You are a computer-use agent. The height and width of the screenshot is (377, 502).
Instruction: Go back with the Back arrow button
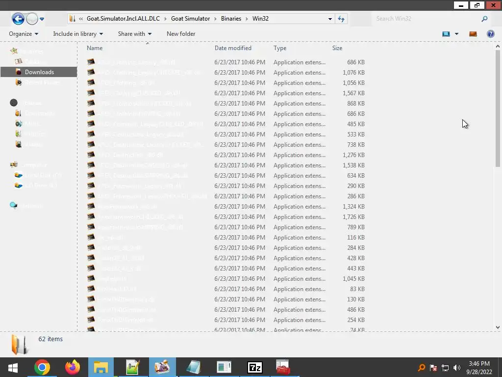18,19
